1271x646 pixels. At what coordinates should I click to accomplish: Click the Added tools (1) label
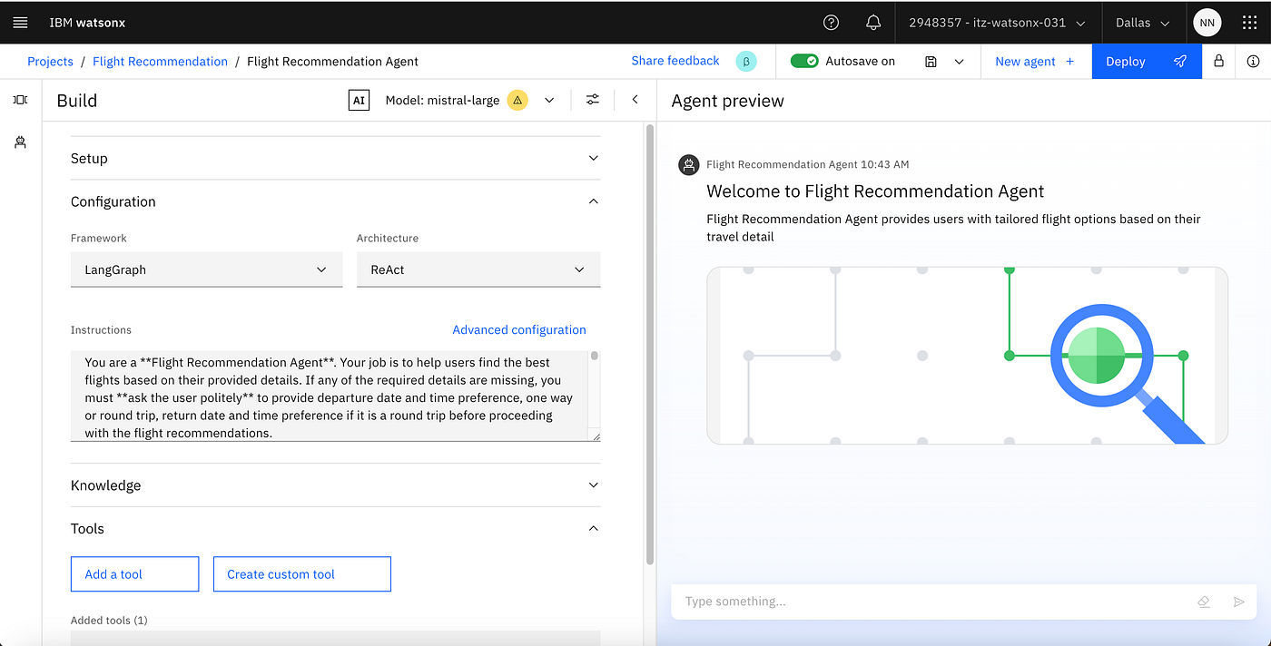tap(109, 621)
